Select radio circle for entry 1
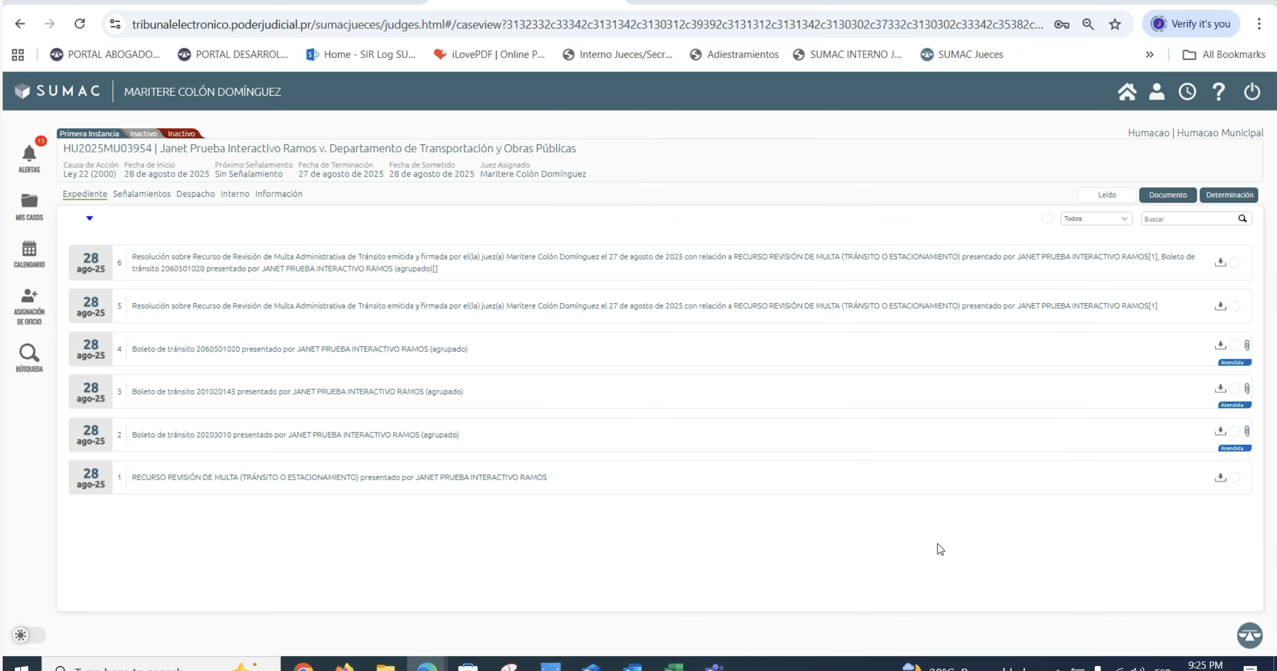Viewport: 1277px width, 671px height. click(x=1234, y=477)
